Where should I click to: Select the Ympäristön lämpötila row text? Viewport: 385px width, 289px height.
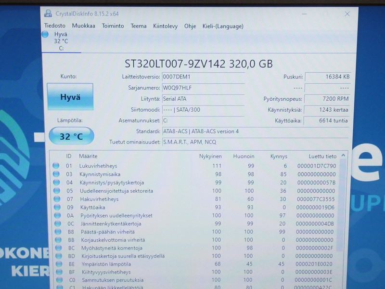click(x=106, y=264)
